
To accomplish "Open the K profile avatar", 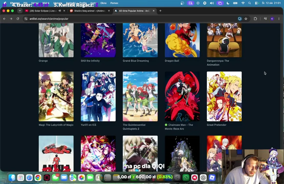I will 272,19.
